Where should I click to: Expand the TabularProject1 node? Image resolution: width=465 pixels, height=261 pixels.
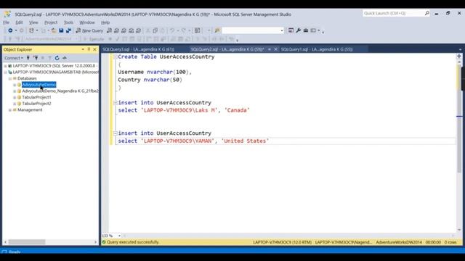(x=15, y=97)
